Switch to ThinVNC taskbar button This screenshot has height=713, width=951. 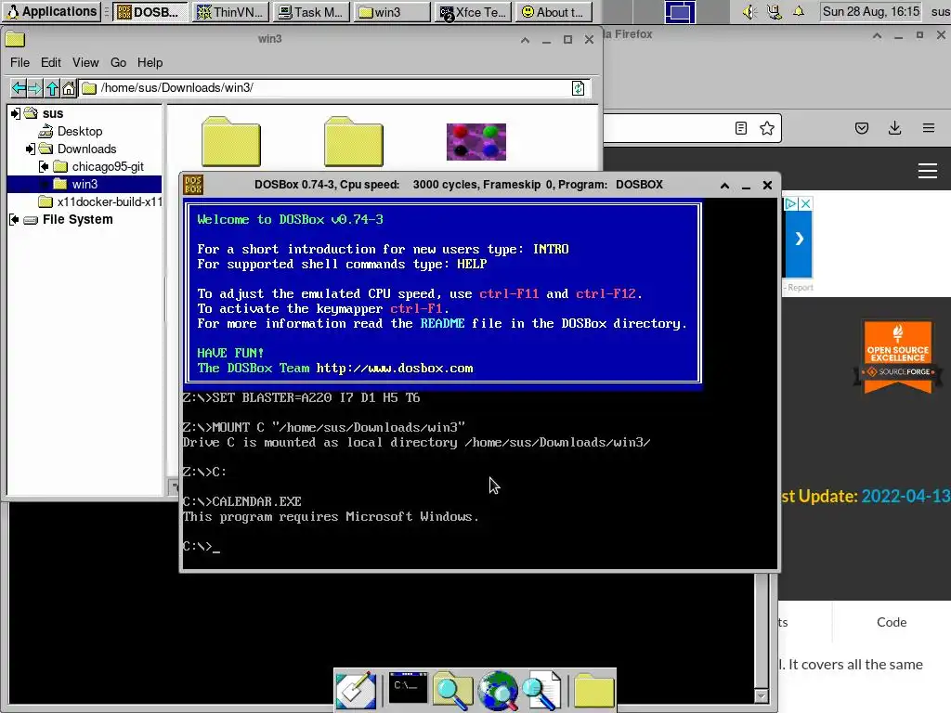tap(231, 12)
